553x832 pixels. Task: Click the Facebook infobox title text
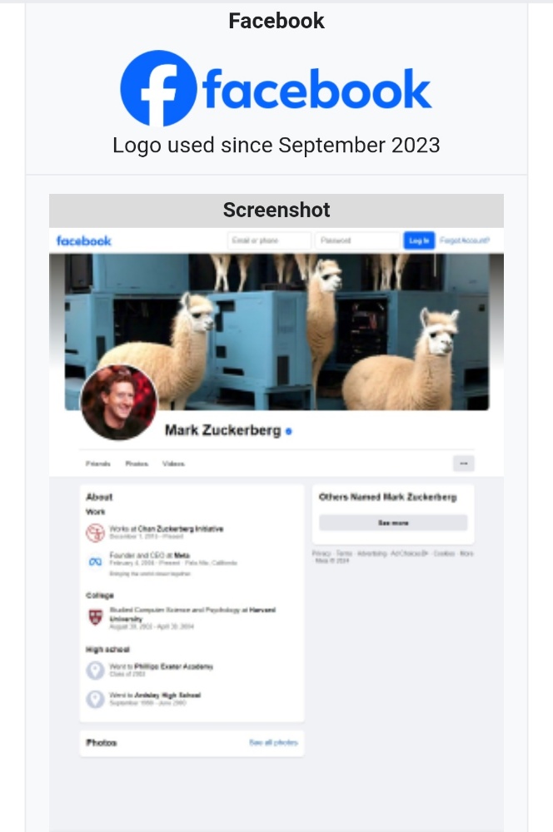click(x=276, y=21)
